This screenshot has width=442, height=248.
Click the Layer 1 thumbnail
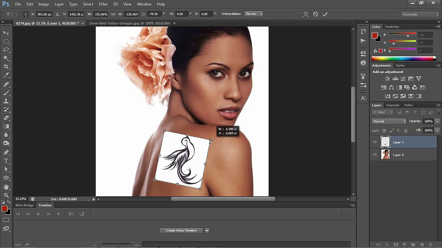pos(385,142)
